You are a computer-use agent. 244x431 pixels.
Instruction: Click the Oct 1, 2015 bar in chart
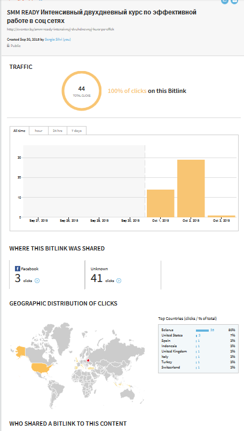click(161, 203)
